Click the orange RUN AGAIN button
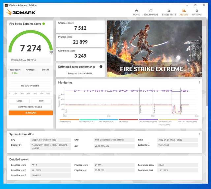Screen dimensions: 211x189 tap(31, 113)
